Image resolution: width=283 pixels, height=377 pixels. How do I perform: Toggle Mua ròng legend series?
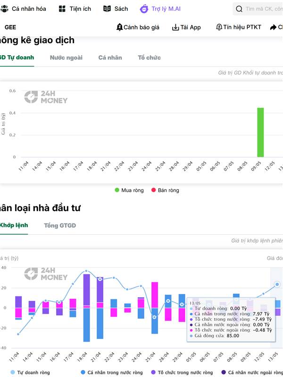129,190
